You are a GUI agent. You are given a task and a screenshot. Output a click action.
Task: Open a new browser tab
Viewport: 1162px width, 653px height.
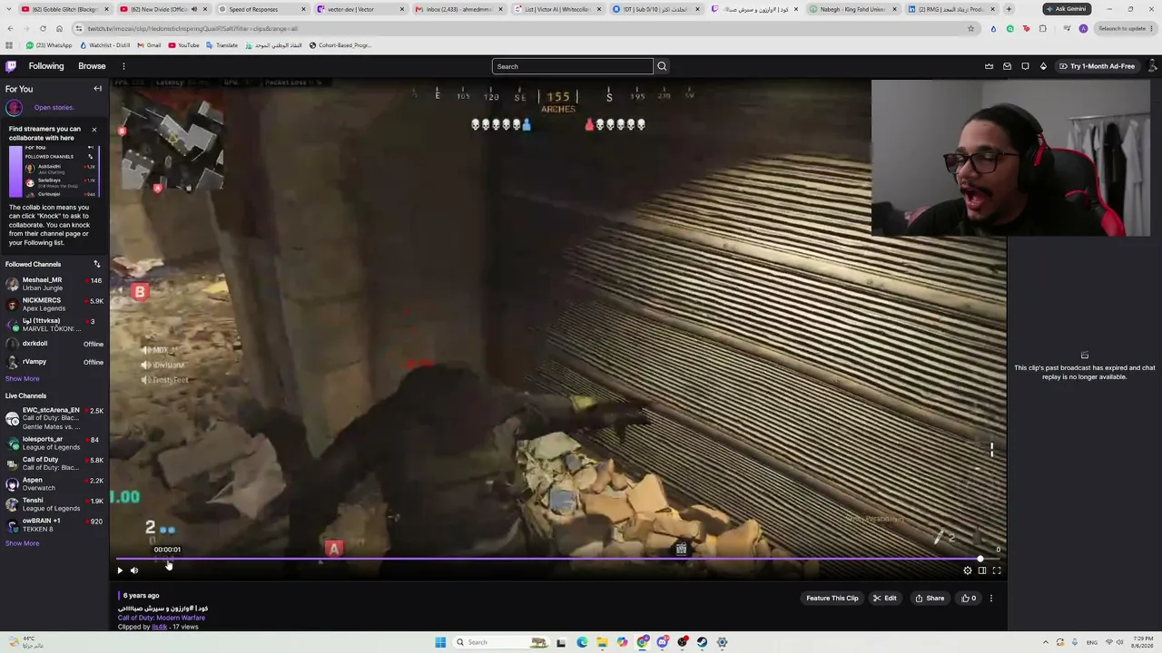[1009, 9]
